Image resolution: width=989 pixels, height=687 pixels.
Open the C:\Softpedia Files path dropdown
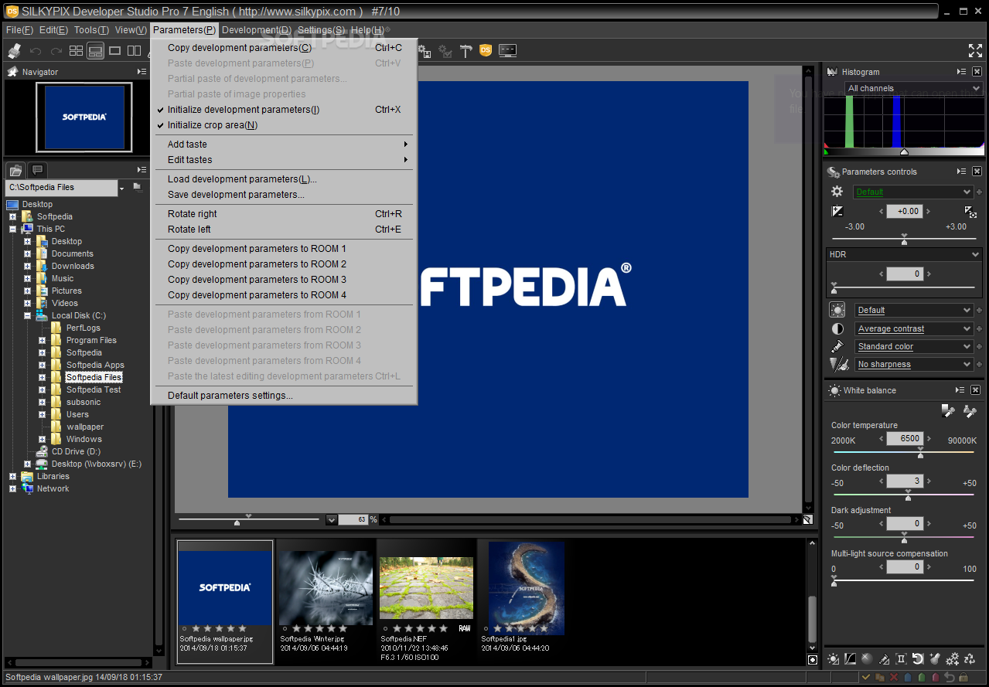tap(121, 188)
